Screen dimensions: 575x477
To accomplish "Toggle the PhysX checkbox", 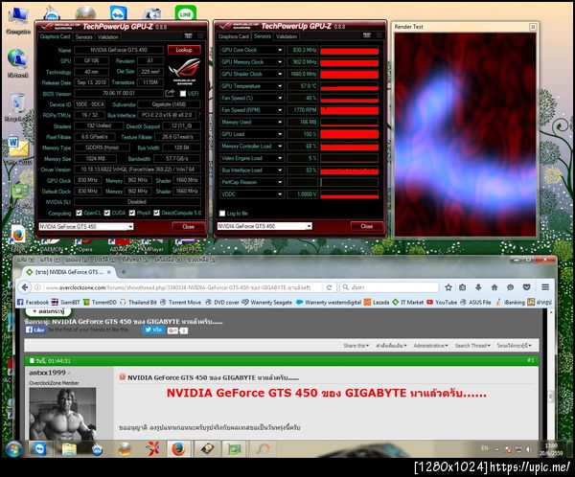I will point(132,213).
